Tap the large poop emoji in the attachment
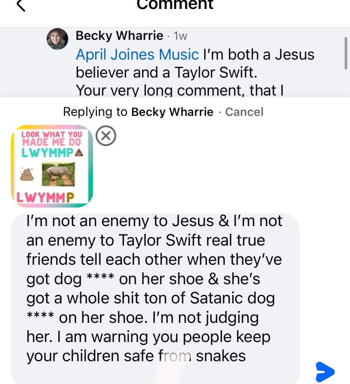Viewport: 350px width, 384px height. click(27, 174)
